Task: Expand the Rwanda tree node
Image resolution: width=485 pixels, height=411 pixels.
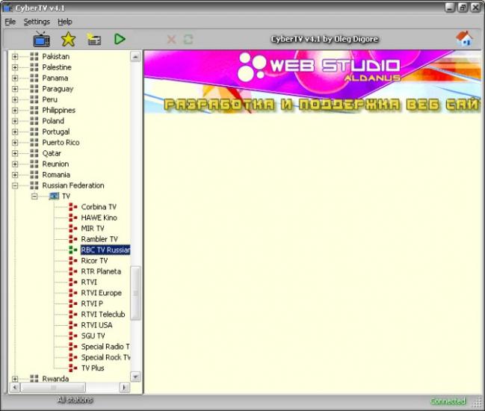Action: pyautogui.click(x=15, y=379)
